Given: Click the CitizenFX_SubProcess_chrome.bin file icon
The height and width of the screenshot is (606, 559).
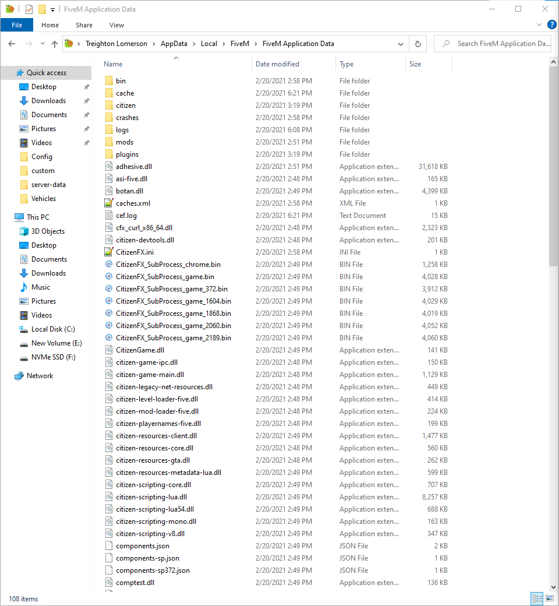Looking at the screenshot, I should (109, 265).
